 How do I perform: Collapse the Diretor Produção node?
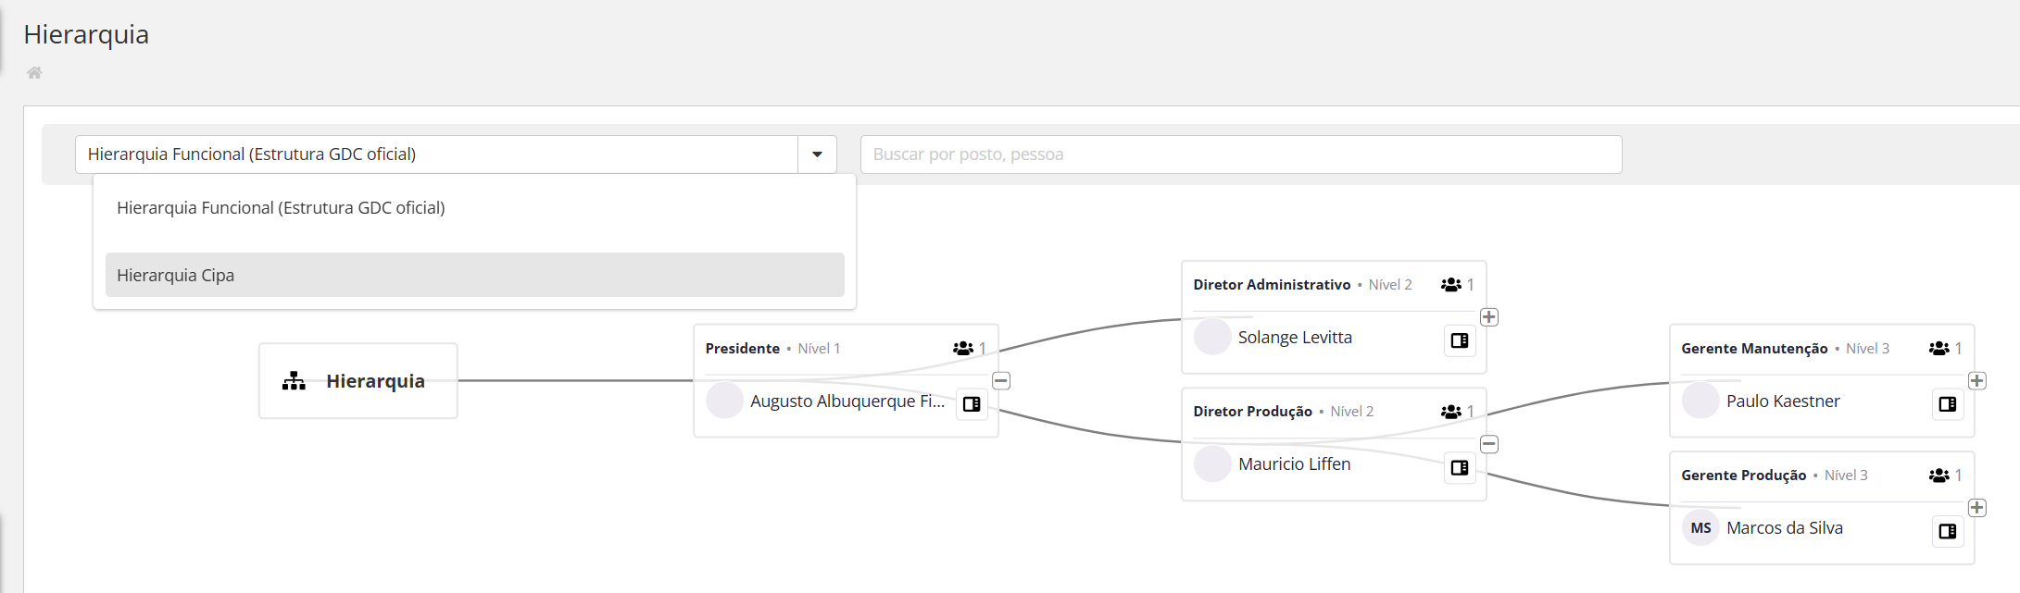(x=1489, y=445)
